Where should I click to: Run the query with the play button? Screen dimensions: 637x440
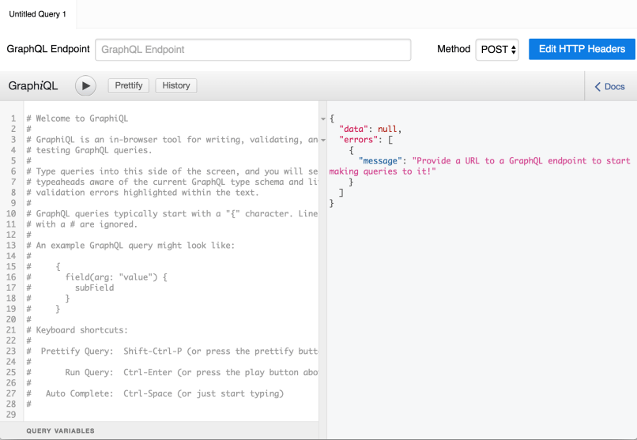click(85, 86)
